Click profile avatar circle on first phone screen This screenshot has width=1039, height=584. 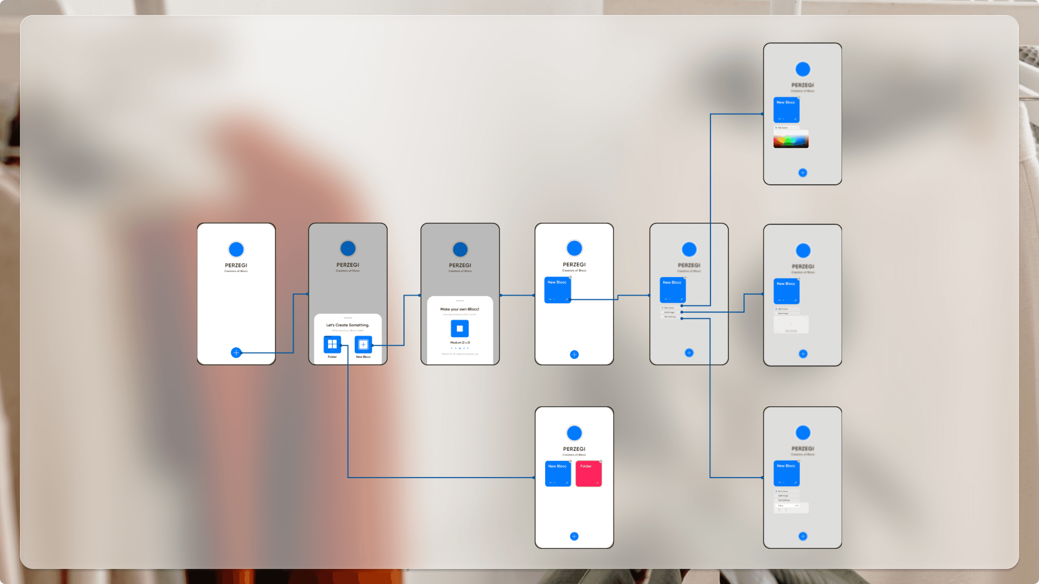tap(236, 250)
